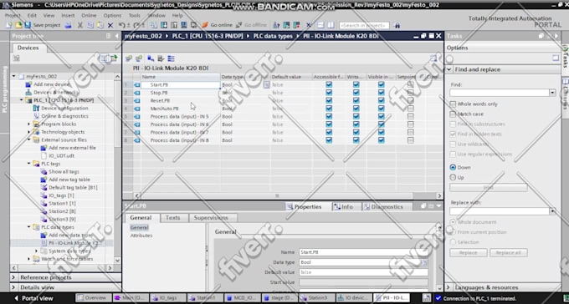Click the Search in project field

pos(364,25)
